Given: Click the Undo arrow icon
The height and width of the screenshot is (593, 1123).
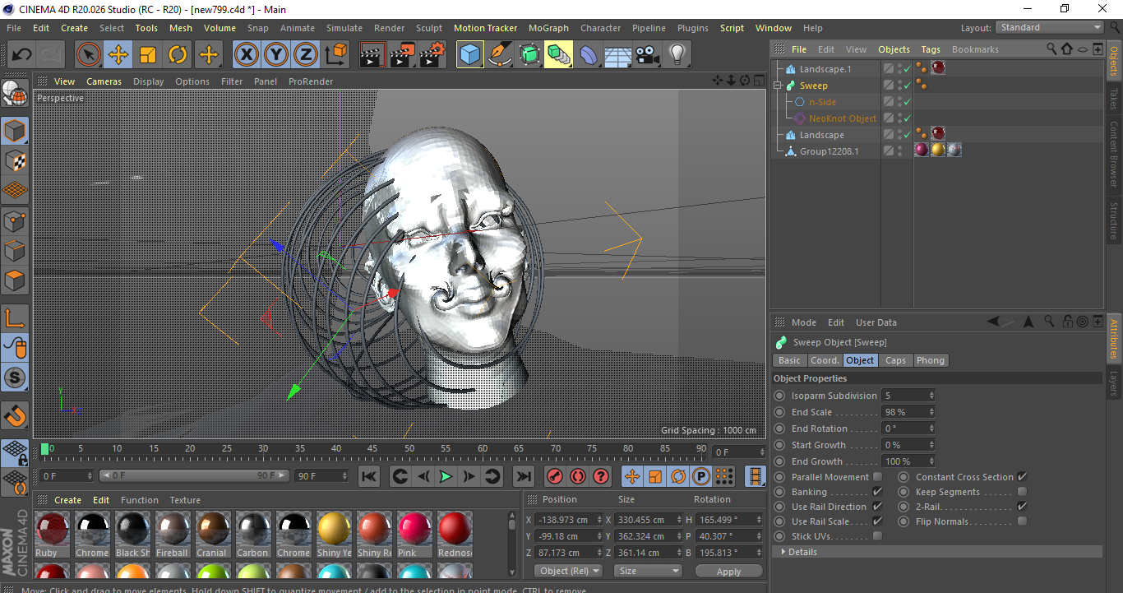Looking at the screenshot, I should click(x=21, y=55).
